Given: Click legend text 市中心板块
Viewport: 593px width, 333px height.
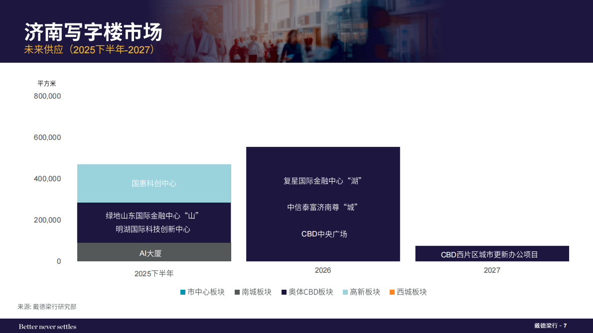Looking at the screenshot, I should [x=206, y=292].
